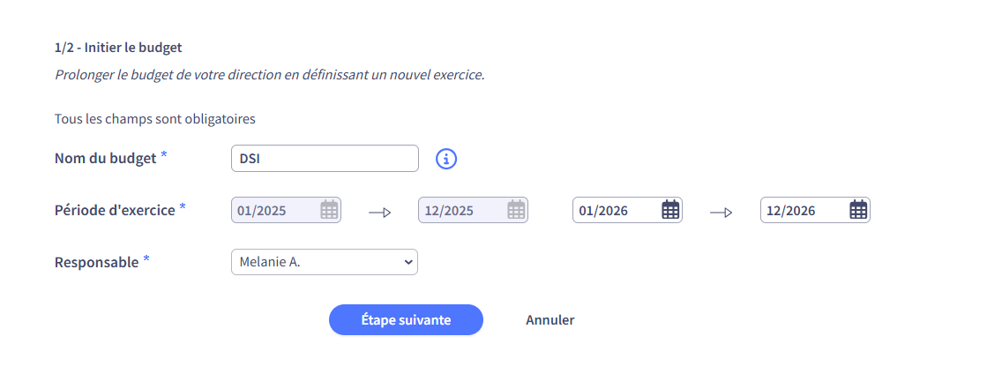This screenshot has width=987, height=389.
Task: Click the Période d'exercice label
Action: click(115, 210)
